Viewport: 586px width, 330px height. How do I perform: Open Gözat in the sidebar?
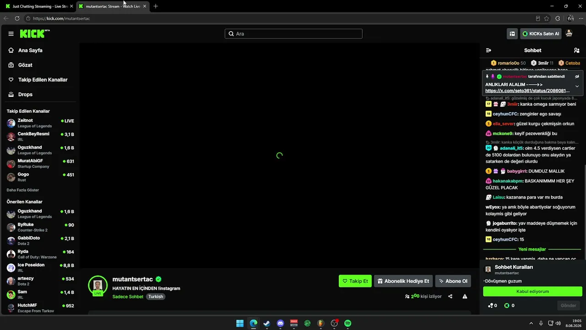click(x=25, y=65)
